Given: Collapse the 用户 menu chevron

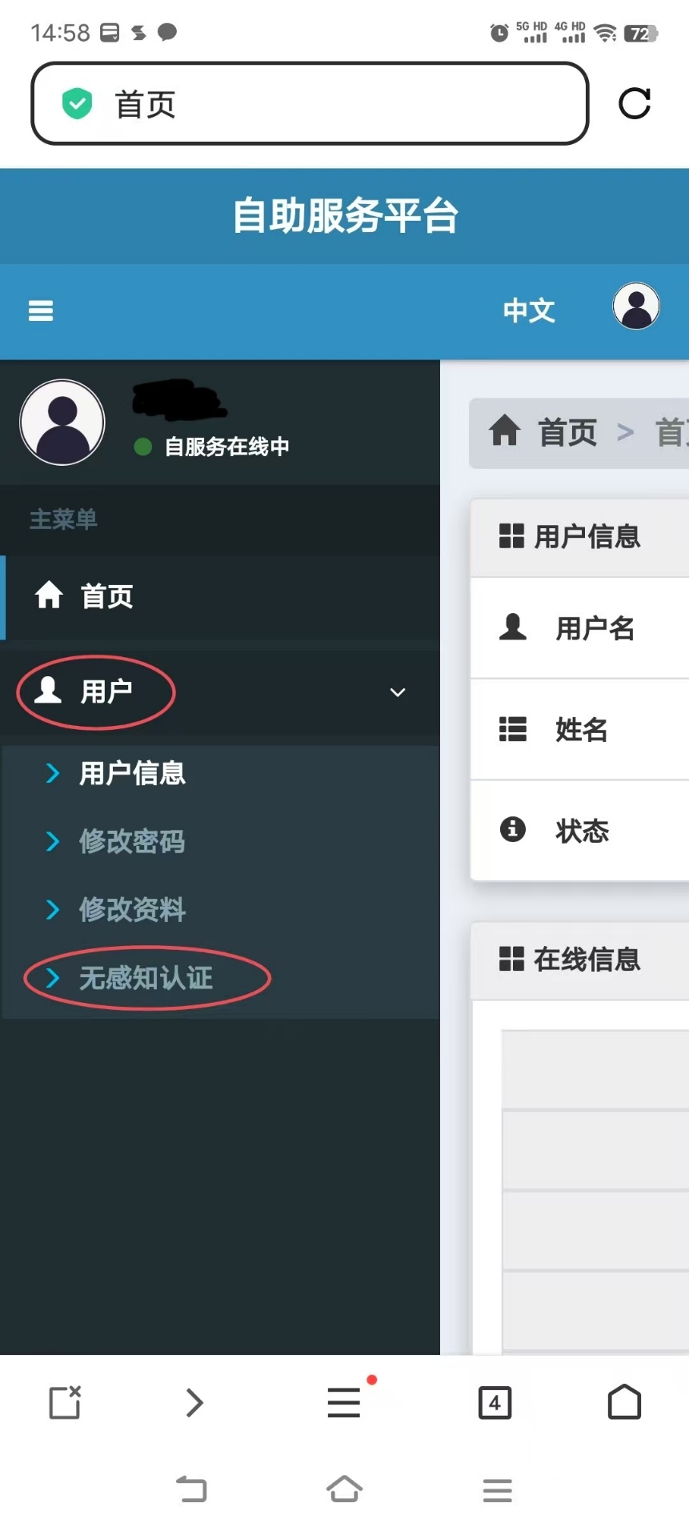Looking at the screenshot, I should (x=398, y=692).
